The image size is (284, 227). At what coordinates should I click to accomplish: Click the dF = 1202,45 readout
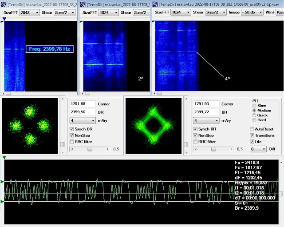[x=248, y=178]
